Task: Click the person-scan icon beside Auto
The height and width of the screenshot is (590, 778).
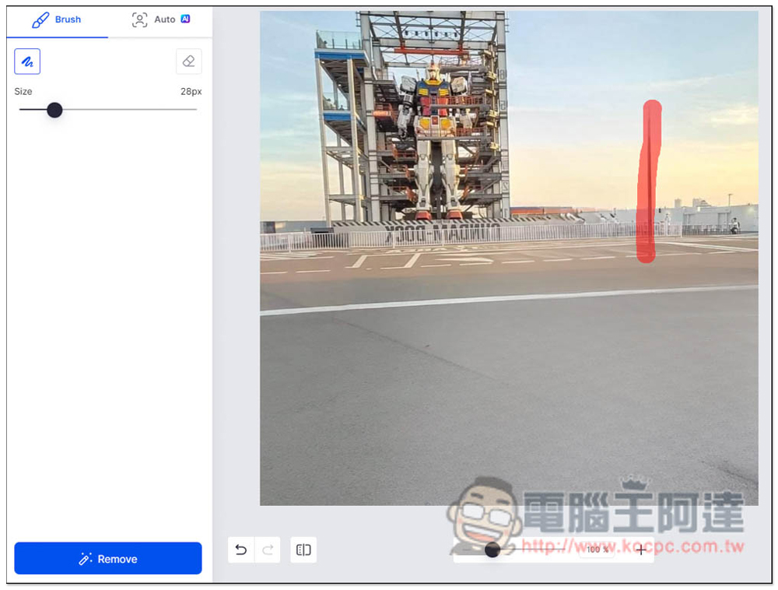Action: [139, 19]
